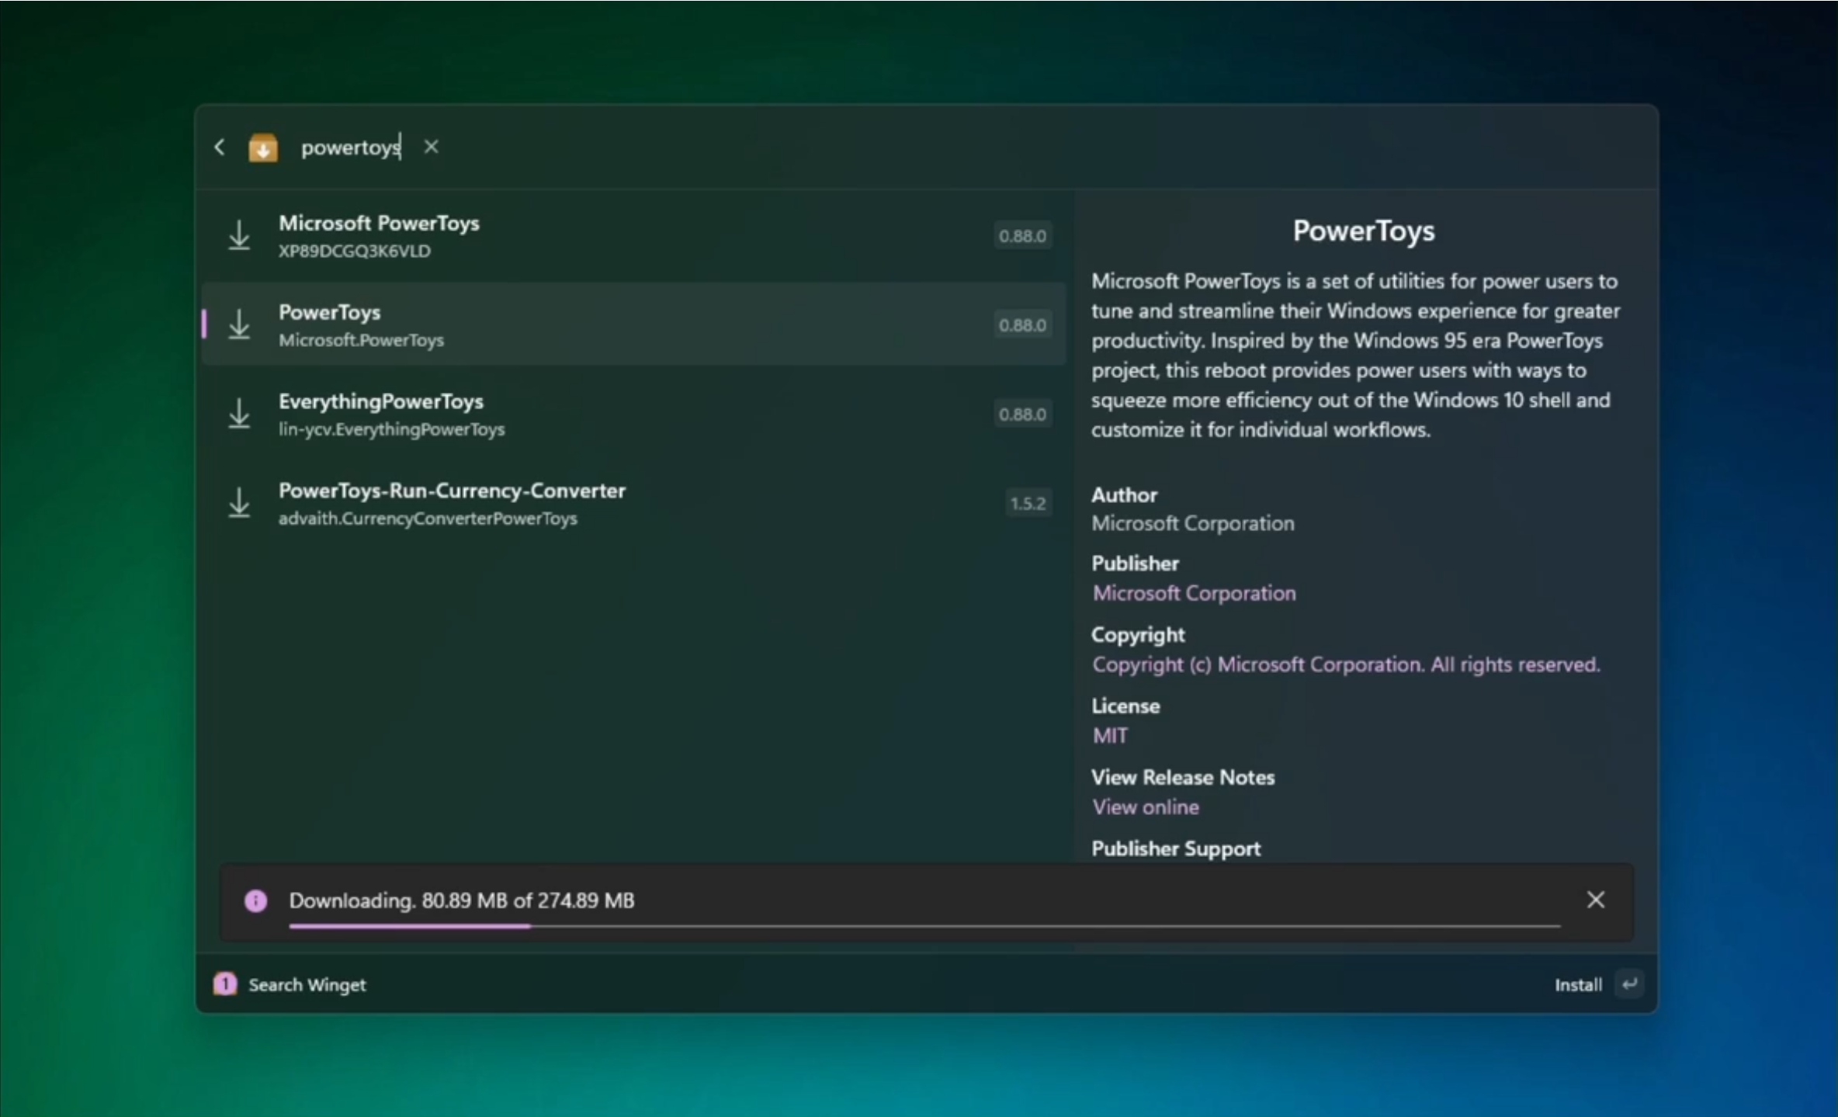Click download icon beside PowerToys-Run-Currency-Converter

click(239, 503)
